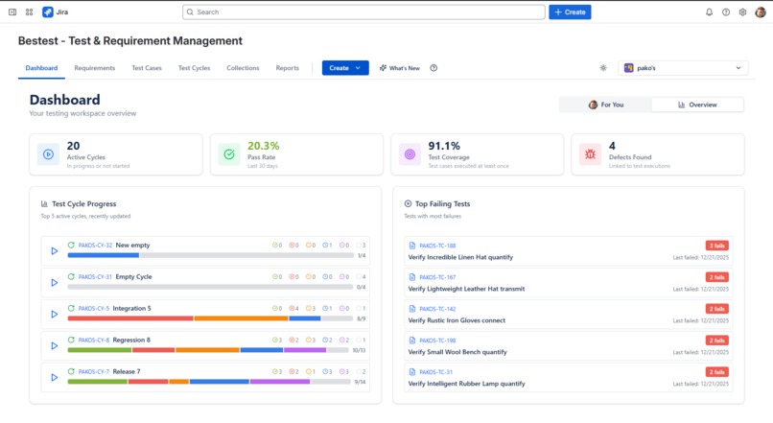Switch to Overview view
Image resolution: width=773 pixels, height=423 pixels.
coord(697,105)
